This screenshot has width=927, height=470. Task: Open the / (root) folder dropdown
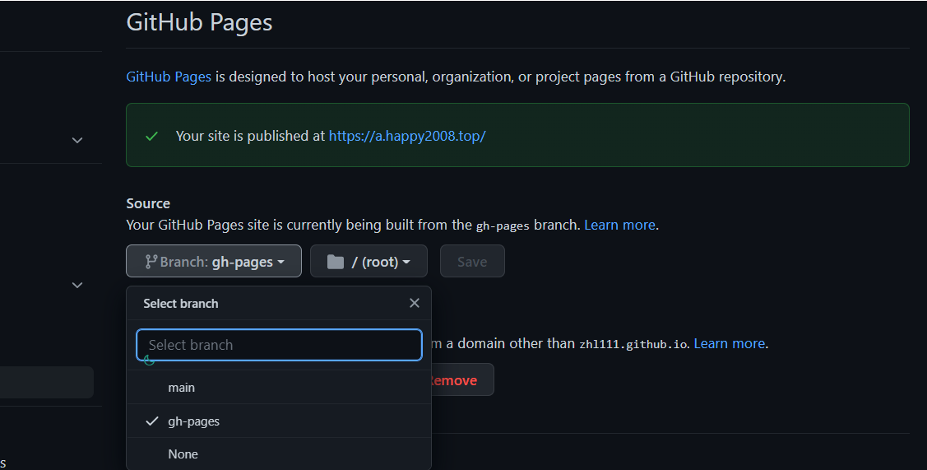(368, 261)
